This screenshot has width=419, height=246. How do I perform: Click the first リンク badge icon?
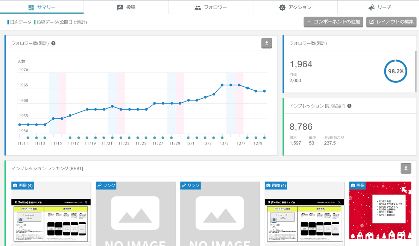coord(99,185)
